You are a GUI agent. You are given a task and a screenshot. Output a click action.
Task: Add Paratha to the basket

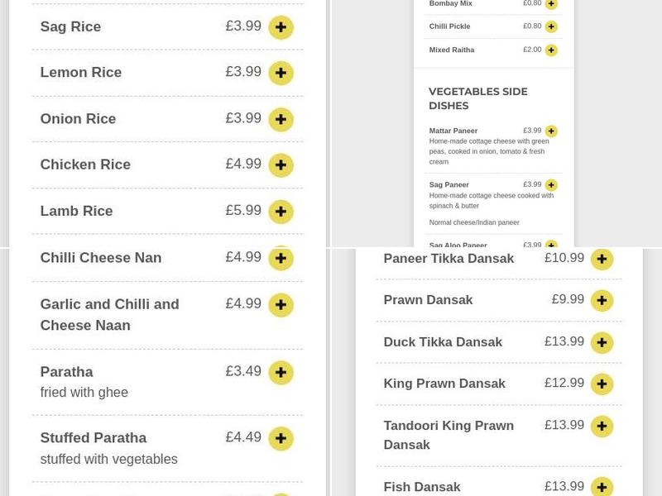coord(281,373)
